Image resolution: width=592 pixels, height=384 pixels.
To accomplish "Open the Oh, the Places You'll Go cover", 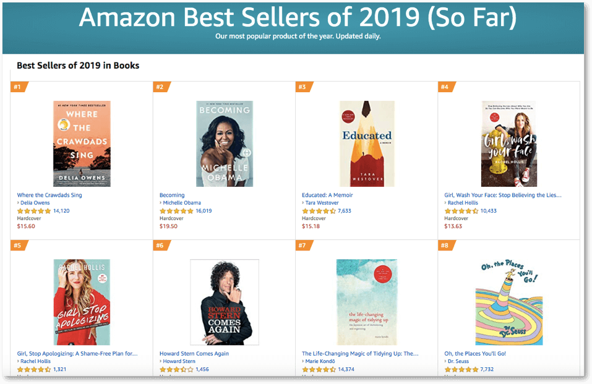I will [x=509, y=302].
